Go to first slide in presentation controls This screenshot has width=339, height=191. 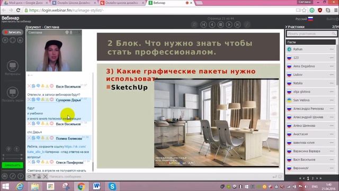click(x=203, y=25)
